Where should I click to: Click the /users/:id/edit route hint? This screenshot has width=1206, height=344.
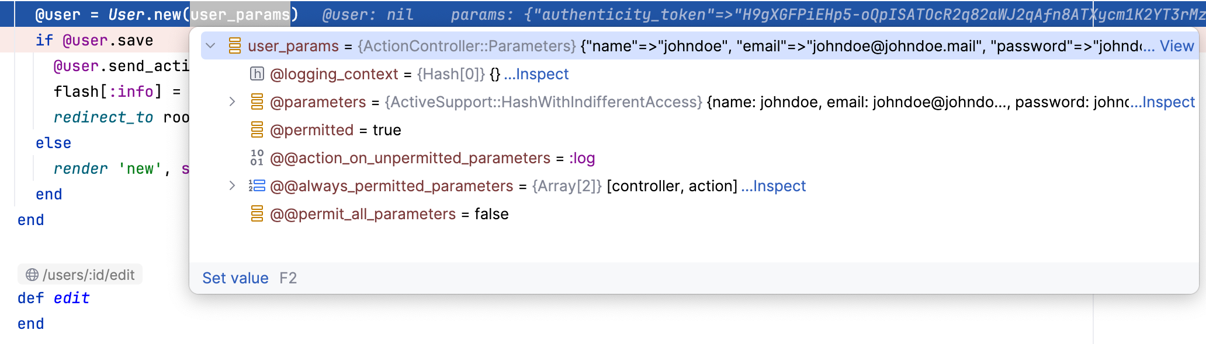(x=88, y=275)
